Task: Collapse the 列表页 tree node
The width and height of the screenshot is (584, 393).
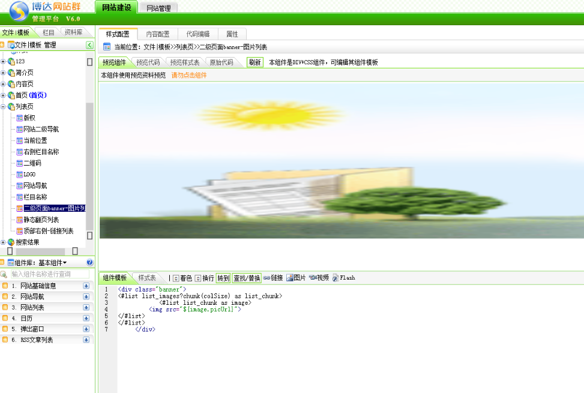Action: pyautogui.click(x=3, y=106)
